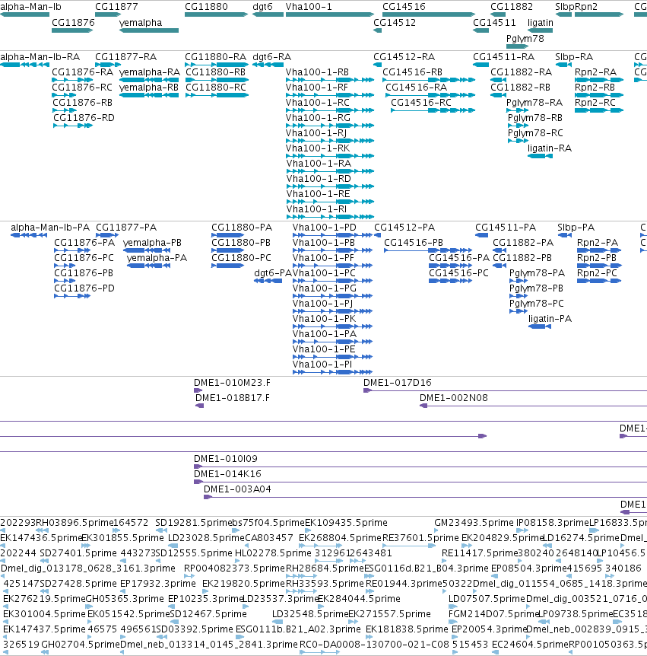
Task: Select the CG11880 gene label
Action: (207, 7)
